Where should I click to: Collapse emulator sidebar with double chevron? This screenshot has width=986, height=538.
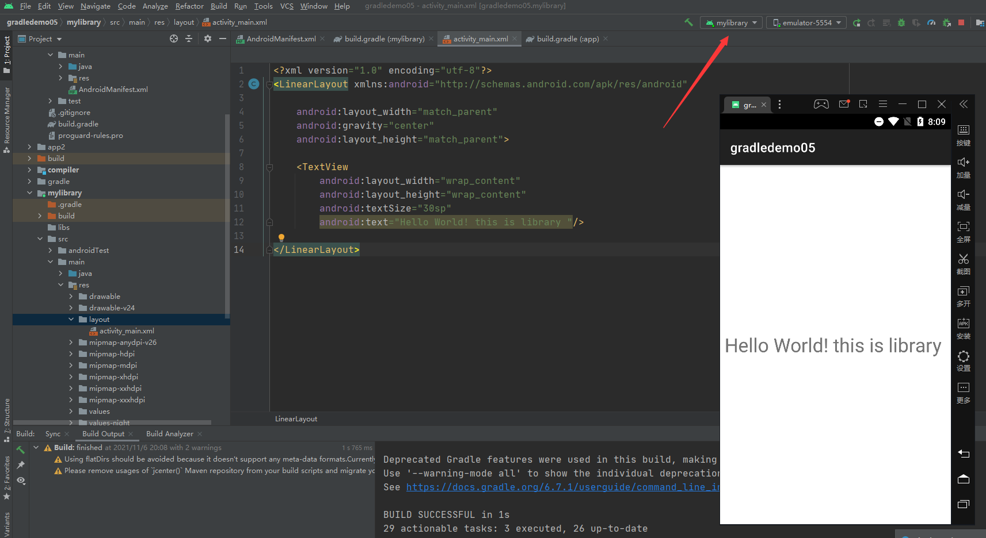coord(964,104)
